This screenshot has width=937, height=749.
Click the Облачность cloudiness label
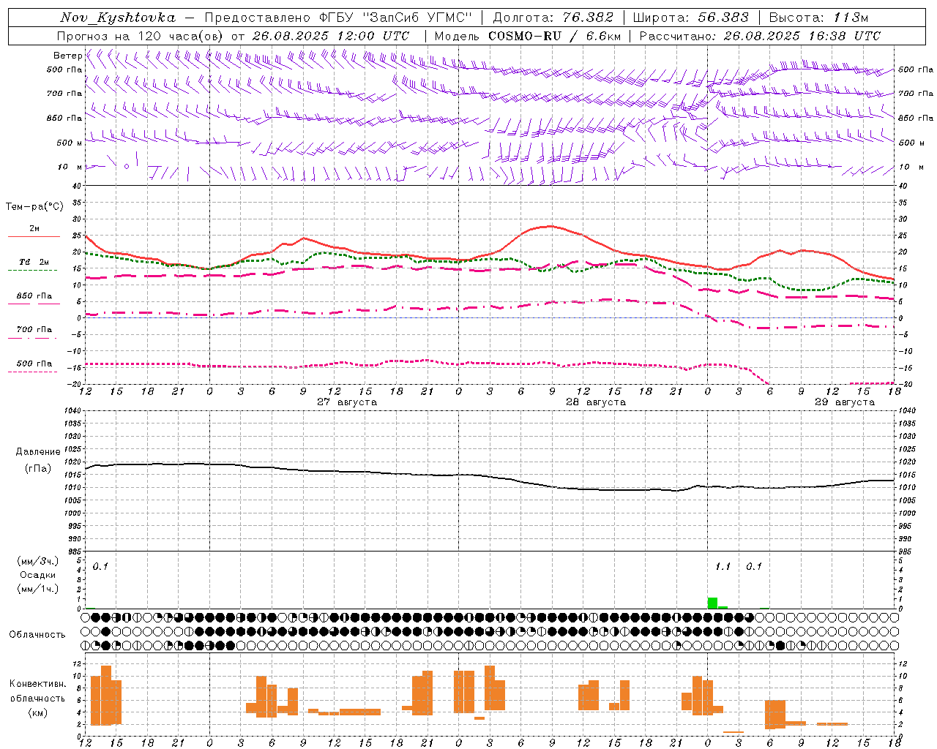tap(37, 634)
